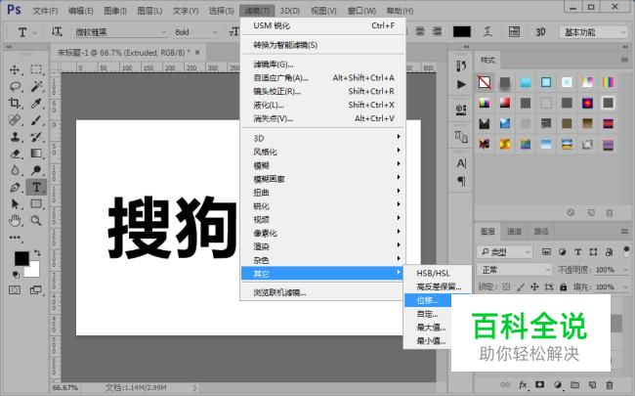This screenshot has width=635, height=396.
Task: Open the workspace switcher dropdown
Action: (x=594, y=32)
